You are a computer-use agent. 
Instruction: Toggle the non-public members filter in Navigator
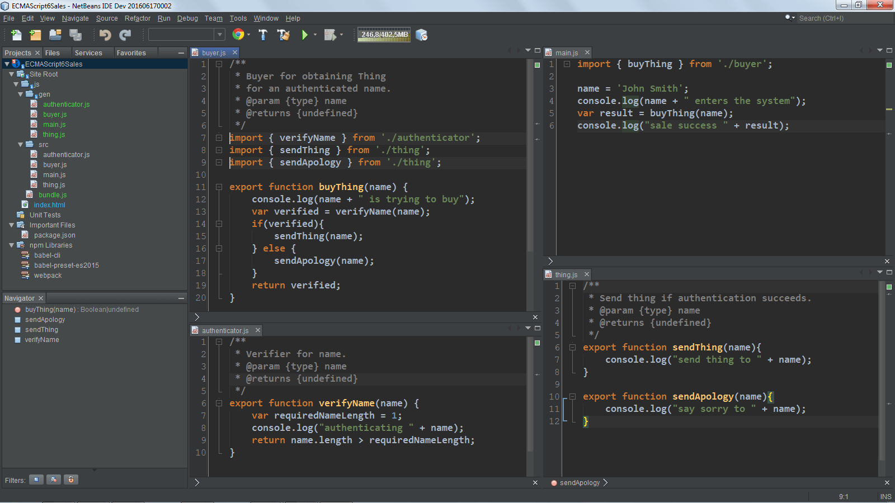pyautogui.click(x=71, y=480)
